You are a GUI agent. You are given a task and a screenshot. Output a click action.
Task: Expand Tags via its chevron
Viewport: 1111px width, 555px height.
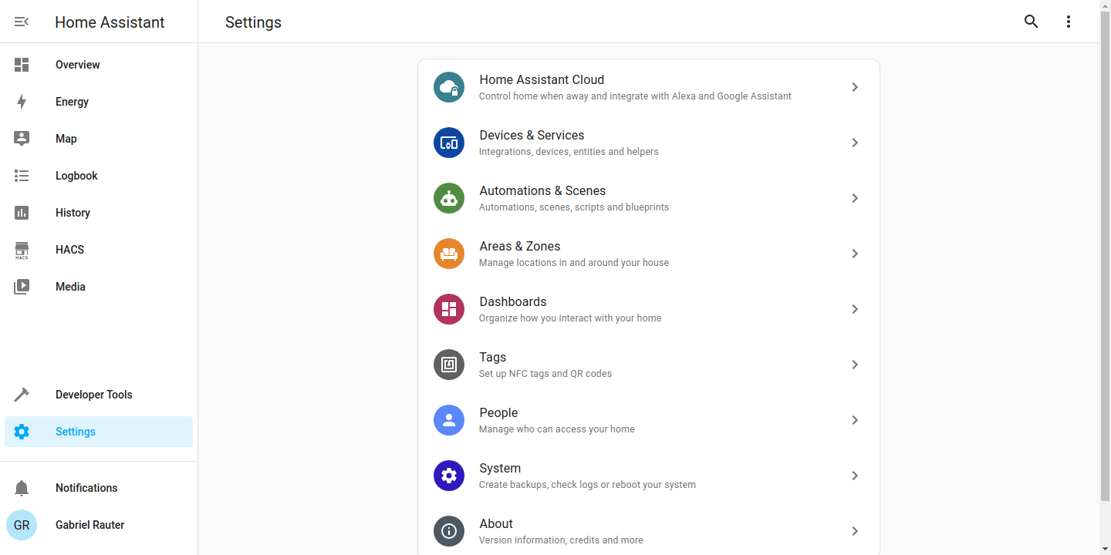(855, 365)
